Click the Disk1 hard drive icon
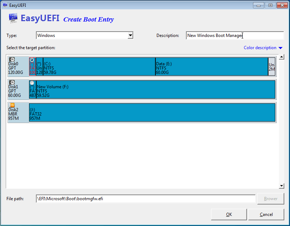 [x=12, y=83]
